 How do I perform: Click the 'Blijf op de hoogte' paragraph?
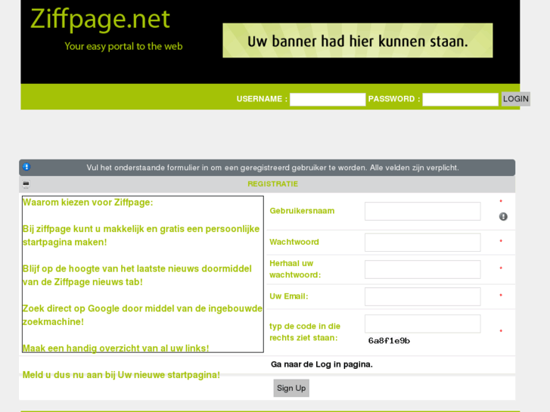(137, 275)
